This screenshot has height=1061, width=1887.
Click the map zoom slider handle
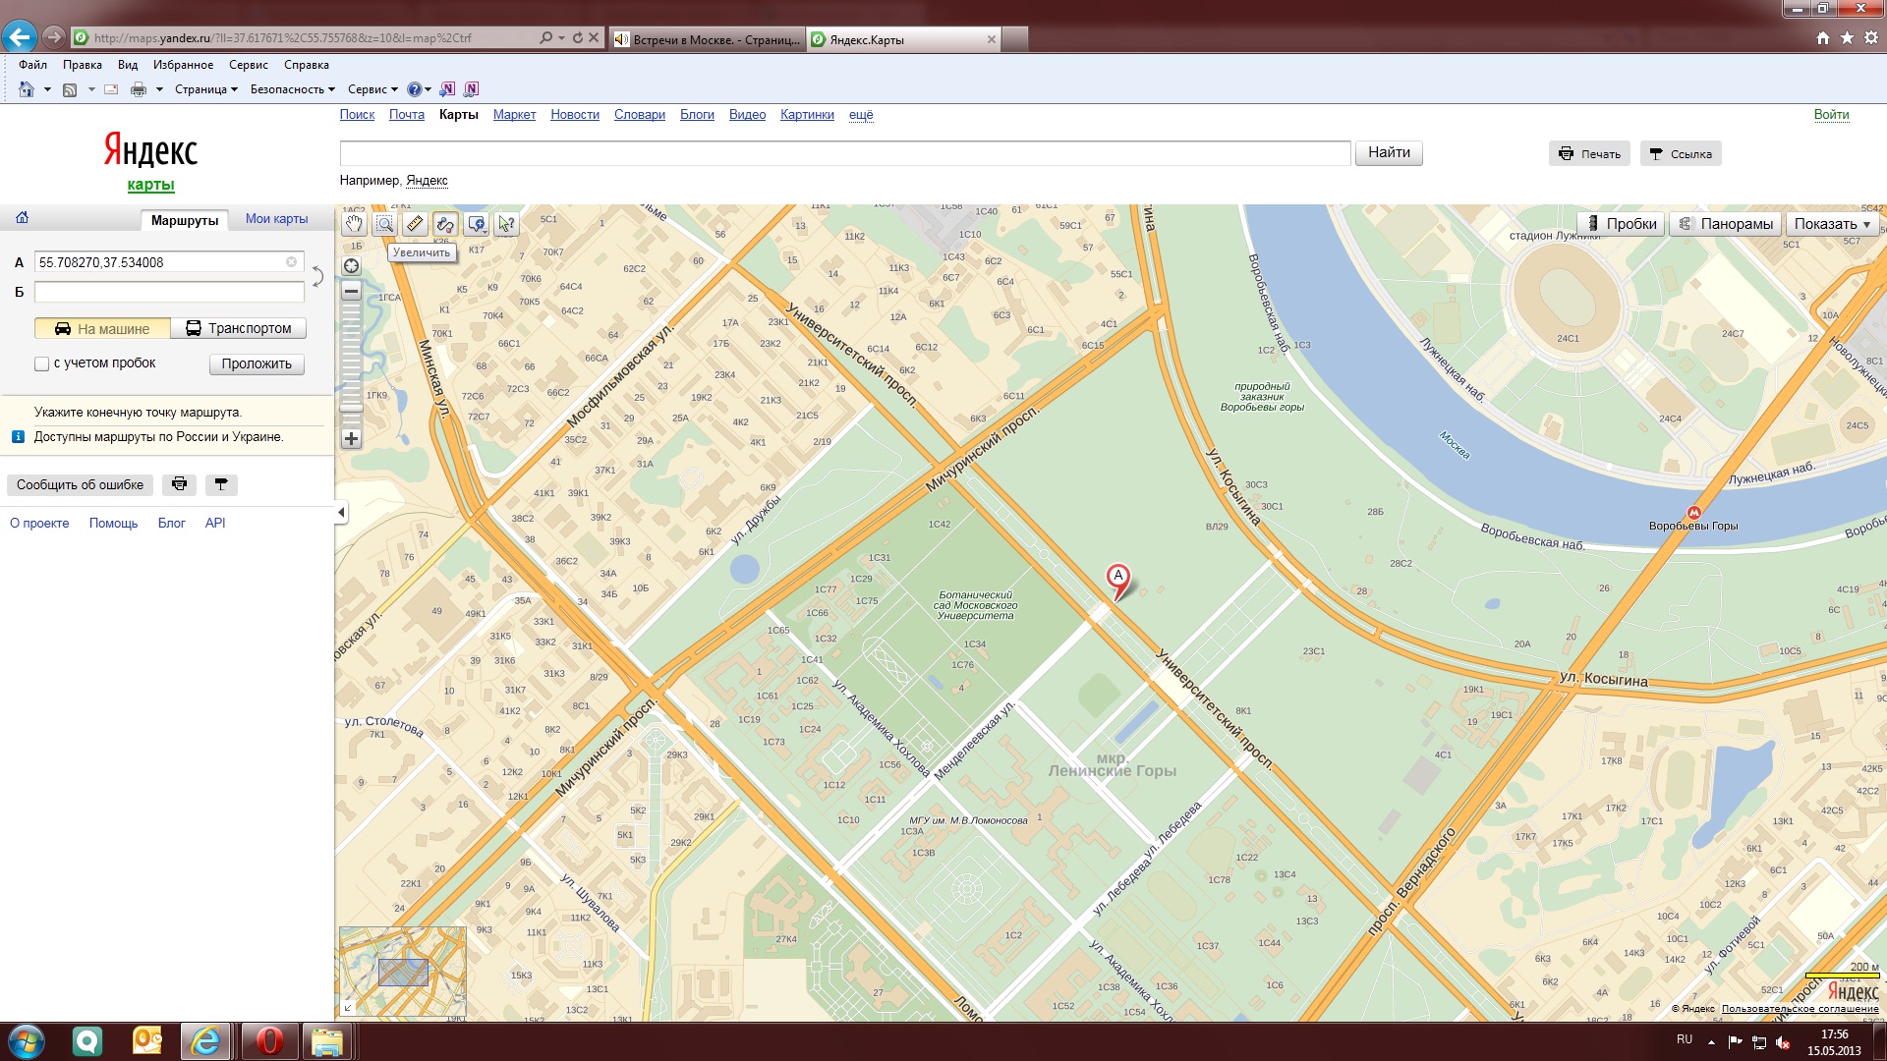point(351,407)
